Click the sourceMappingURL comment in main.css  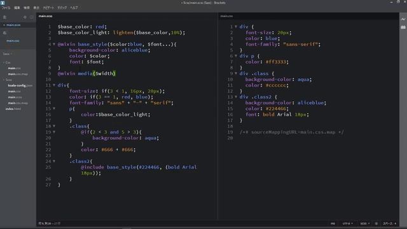click(292, 132)
